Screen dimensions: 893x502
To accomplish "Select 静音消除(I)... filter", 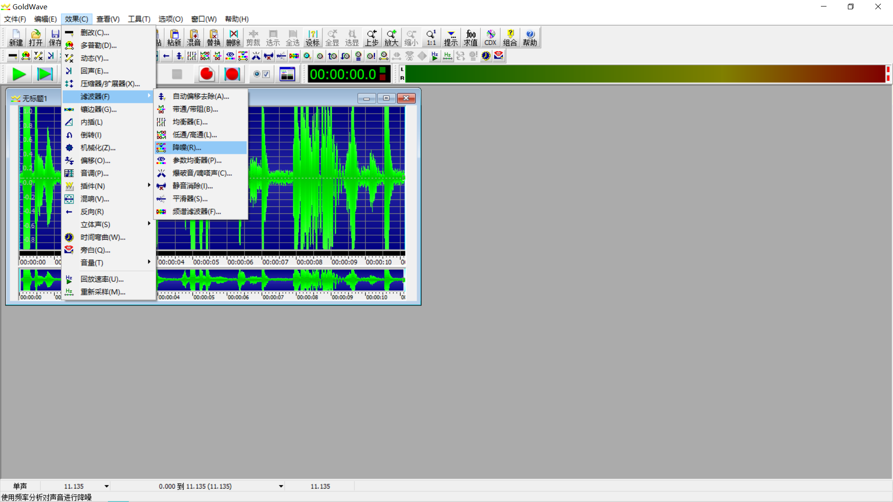I will [200, 186].
